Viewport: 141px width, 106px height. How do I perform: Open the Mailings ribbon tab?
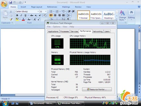(x=66, y=7)
